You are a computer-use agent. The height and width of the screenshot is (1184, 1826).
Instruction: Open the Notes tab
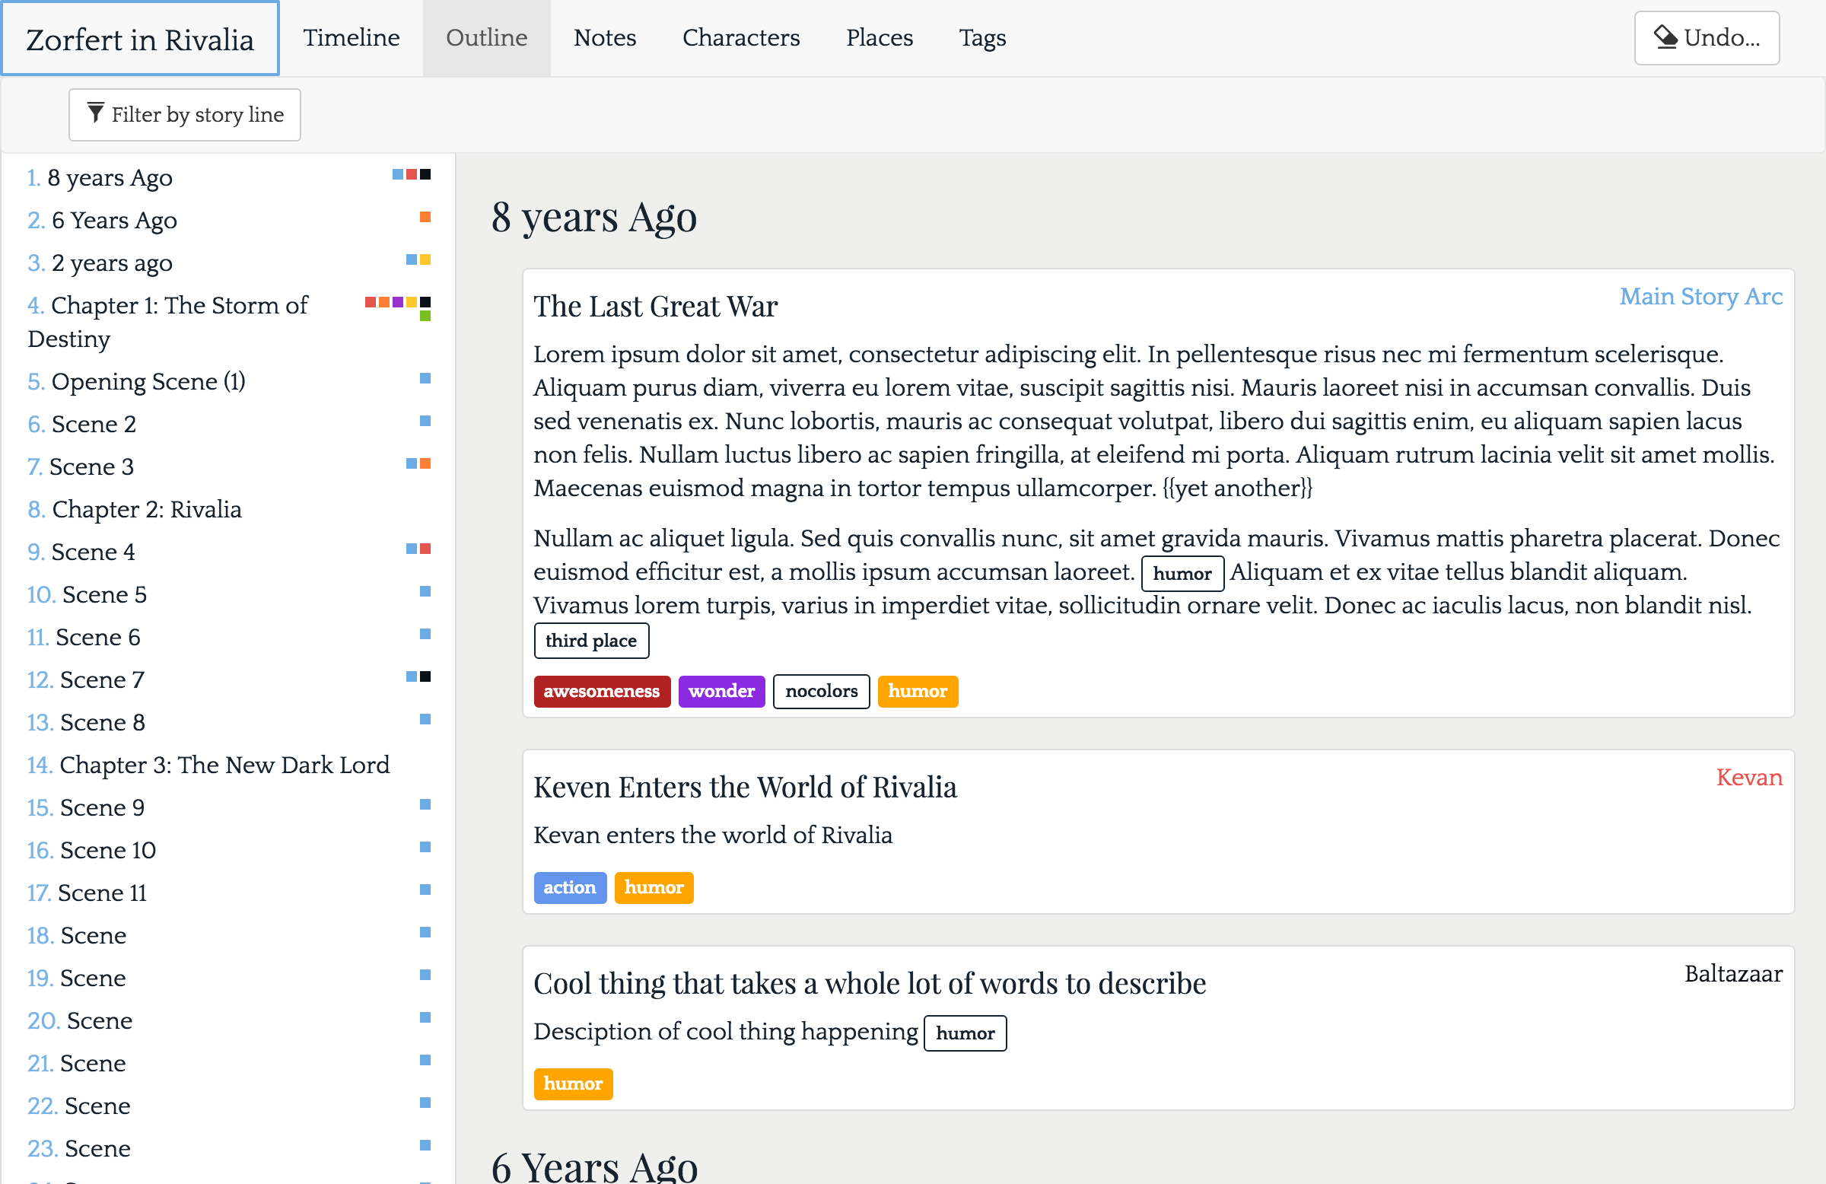[x=605, y=37]
